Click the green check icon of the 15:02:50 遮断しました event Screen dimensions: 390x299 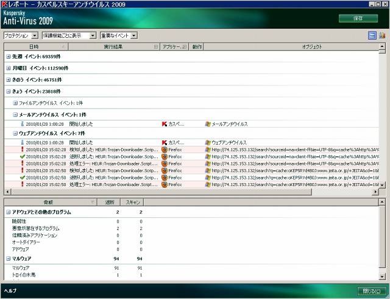point(23,178)
